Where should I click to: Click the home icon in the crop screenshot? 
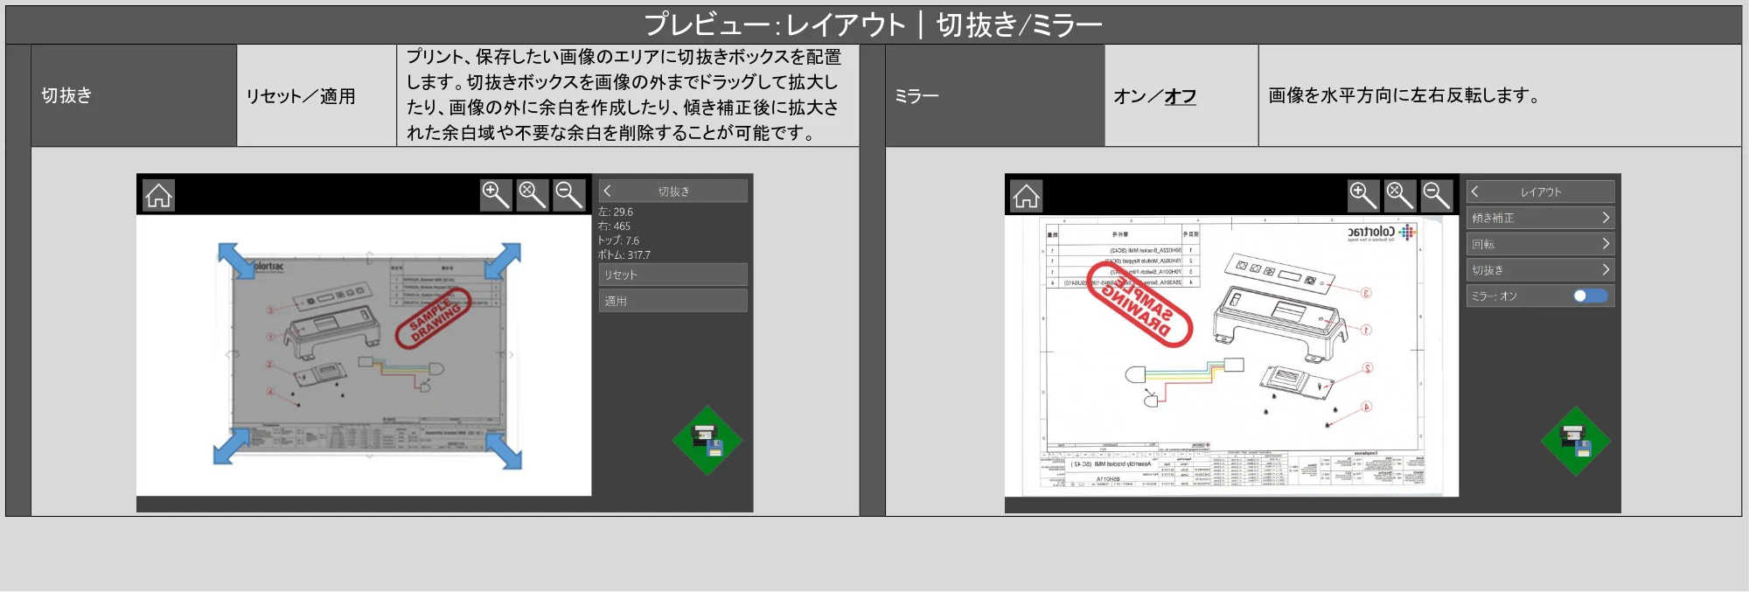point(159,195)
